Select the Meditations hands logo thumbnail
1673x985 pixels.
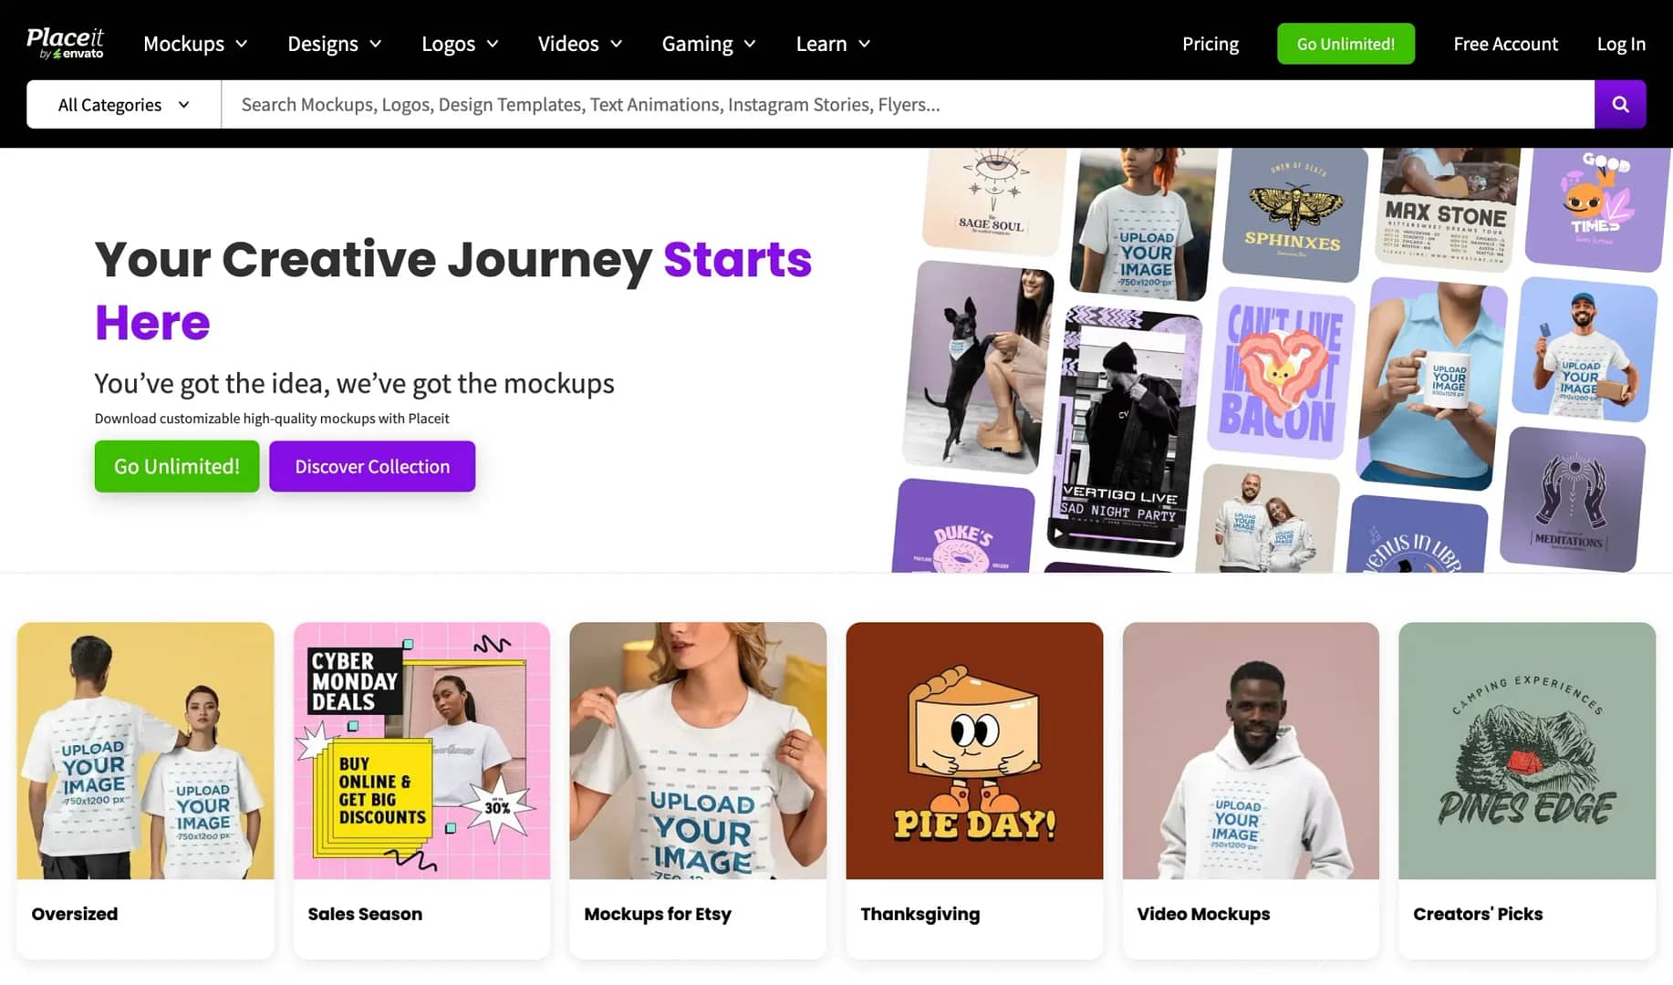[1573, 500]
